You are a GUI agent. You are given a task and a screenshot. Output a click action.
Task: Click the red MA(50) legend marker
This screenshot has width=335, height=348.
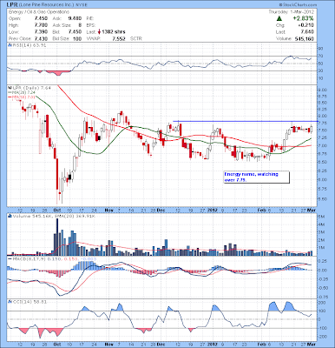[10, 97]
